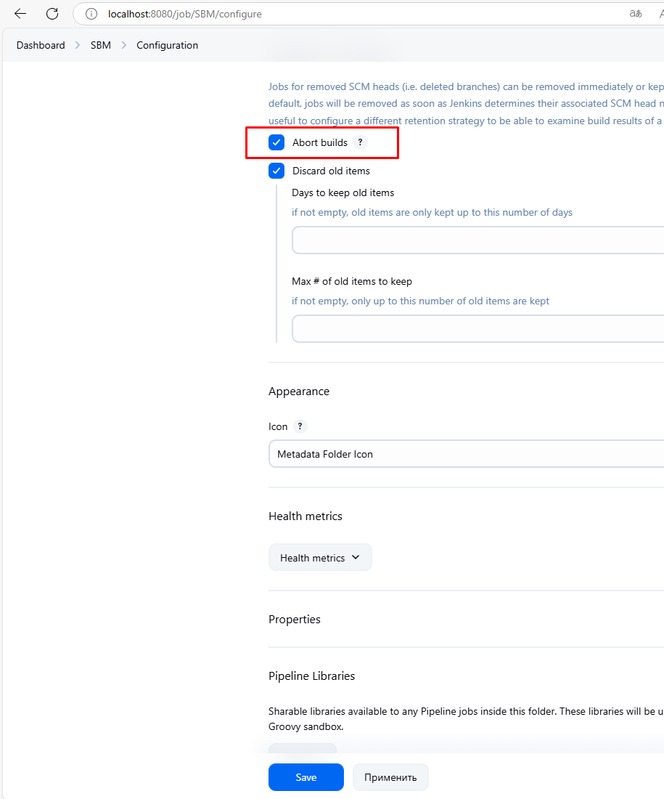Click the translate page icon
This screenshot has width=664, height=799.
(x=635, y=14)
